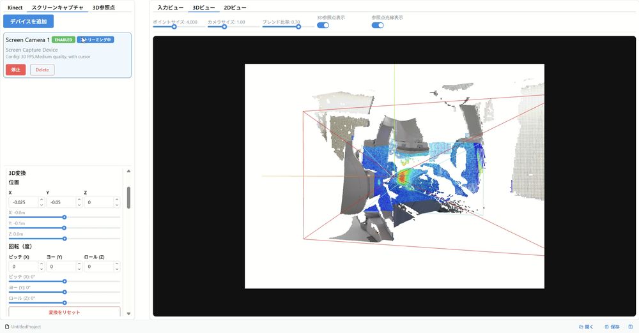
Task: Click 開く in the status bar
Action: [x=587, y=327]
